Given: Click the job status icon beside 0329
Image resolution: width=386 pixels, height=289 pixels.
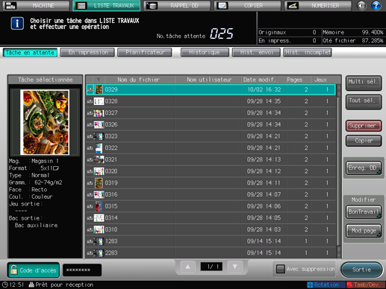Looking at the screenshot, I should point(90,89).
